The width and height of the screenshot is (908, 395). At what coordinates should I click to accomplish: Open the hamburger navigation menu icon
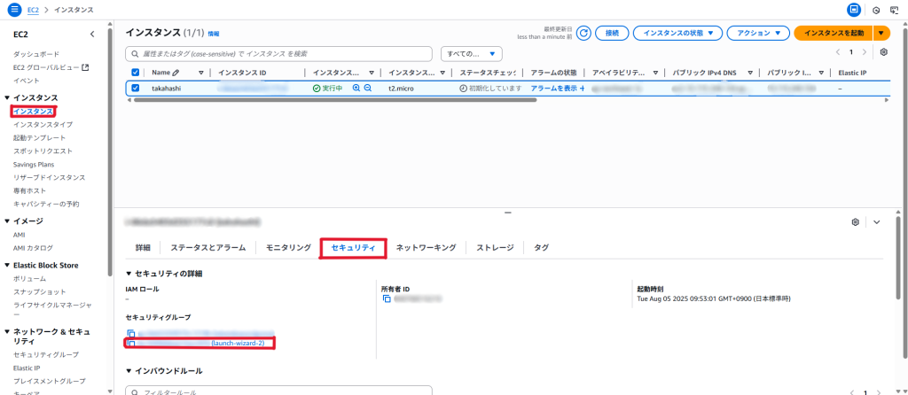coord(15,10)
